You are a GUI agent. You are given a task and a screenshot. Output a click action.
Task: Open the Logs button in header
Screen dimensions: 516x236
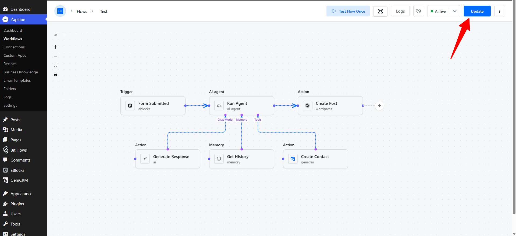pyautogui.click(x=400, y=11)
